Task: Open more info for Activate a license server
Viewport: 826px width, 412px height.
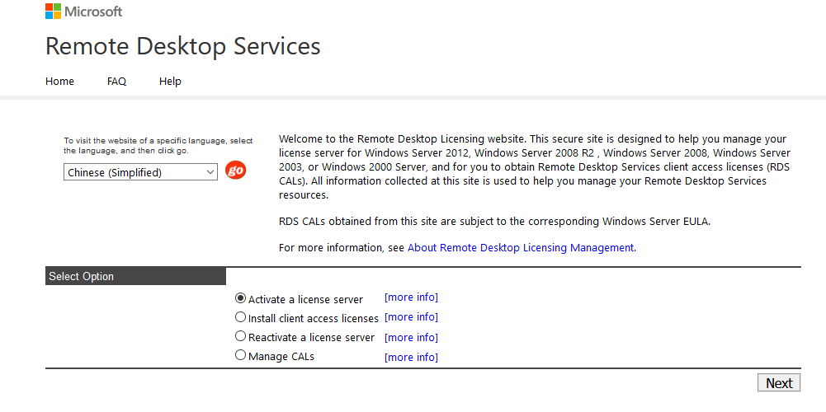Action: click(411, 297)
